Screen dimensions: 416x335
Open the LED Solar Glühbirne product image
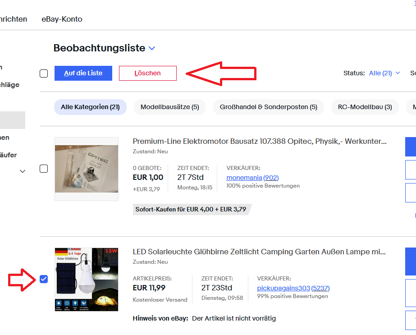point(87,279)
